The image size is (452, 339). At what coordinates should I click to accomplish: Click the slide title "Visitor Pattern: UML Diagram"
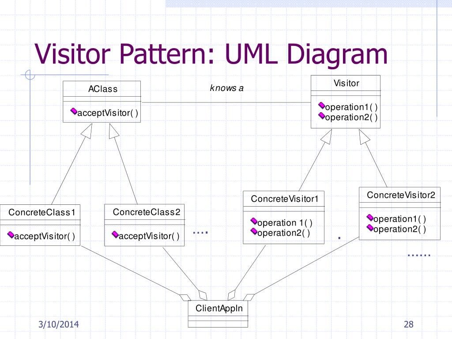(211, 54)
